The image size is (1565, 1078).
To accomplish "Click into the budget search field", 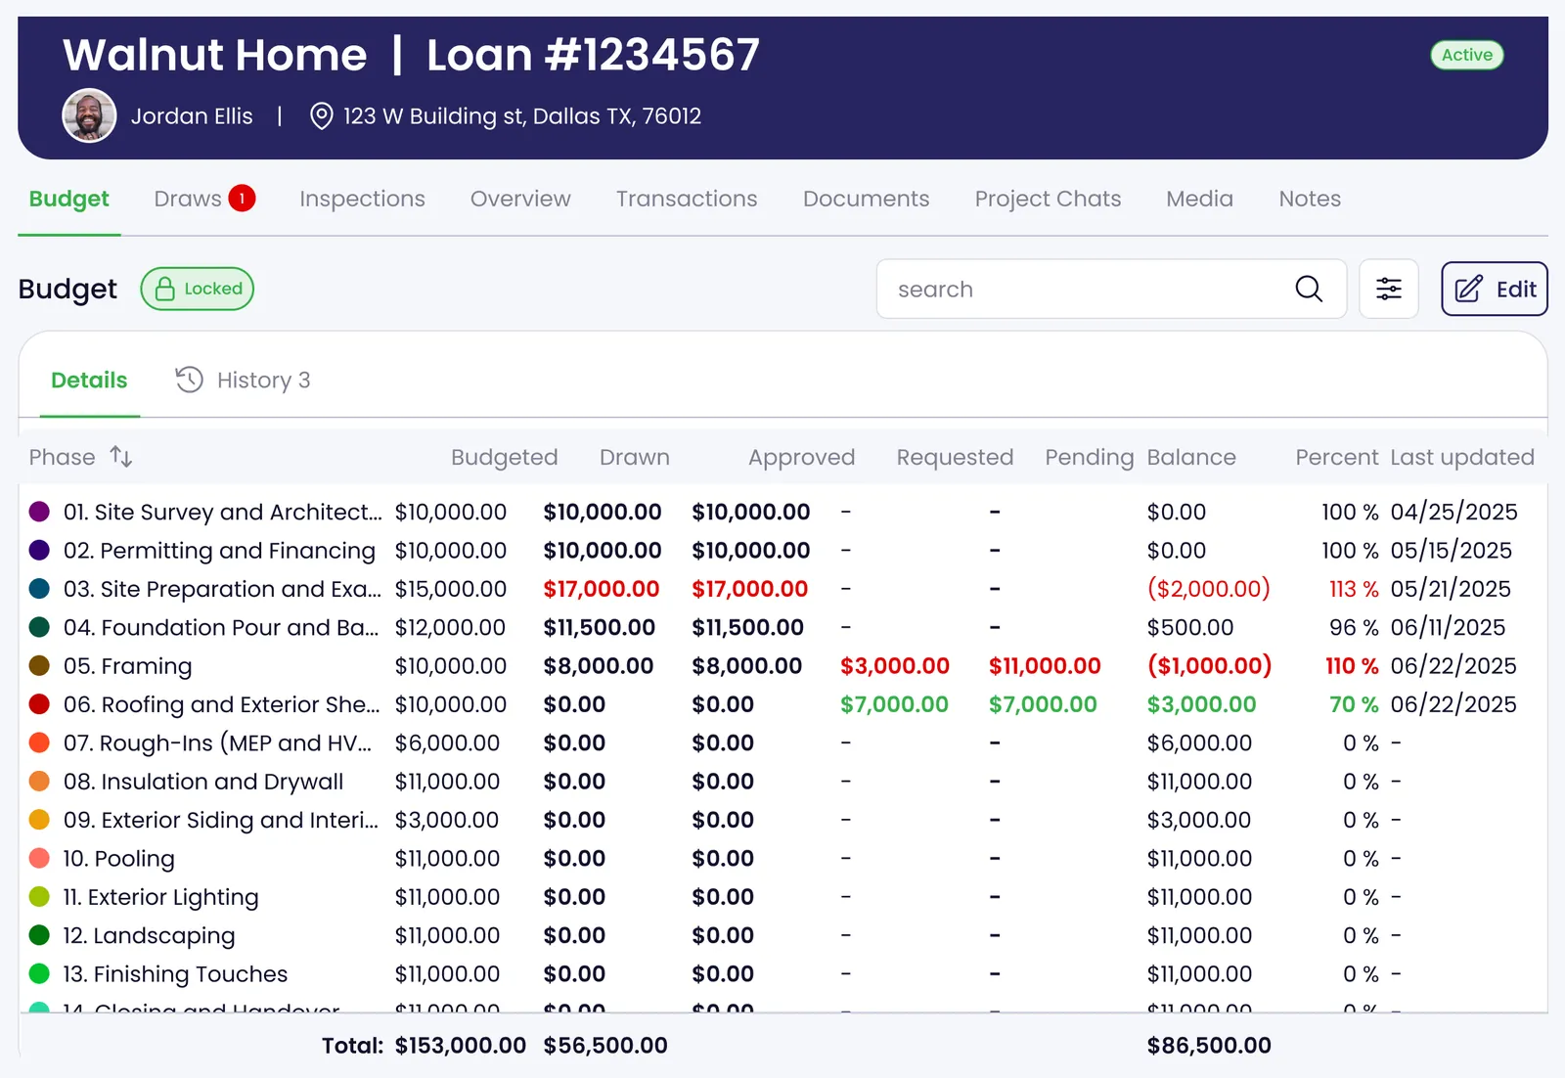I will coord(1111,289).
